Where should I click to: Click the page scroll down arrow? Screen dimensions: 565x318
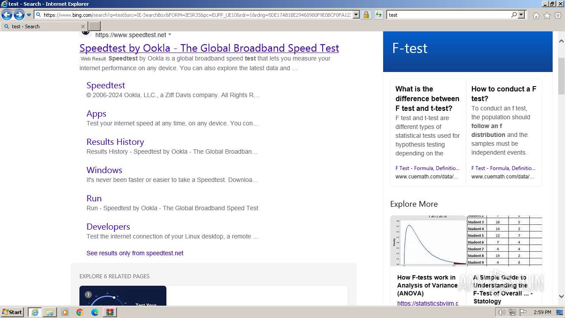(561, 296)
